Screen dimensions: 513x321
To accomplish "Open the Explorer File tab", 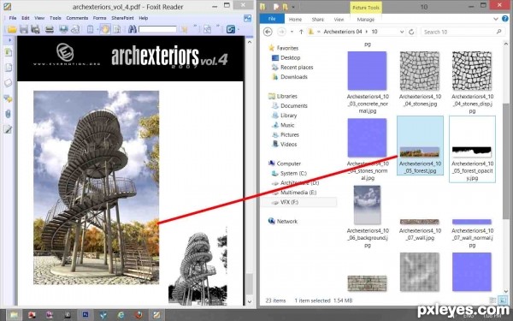I will [x=272, y=19].
